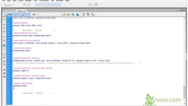Click 'margin-right:0 auto; display:block;' line
Viewport: 188px width, 106px height.
coord(32,78)
